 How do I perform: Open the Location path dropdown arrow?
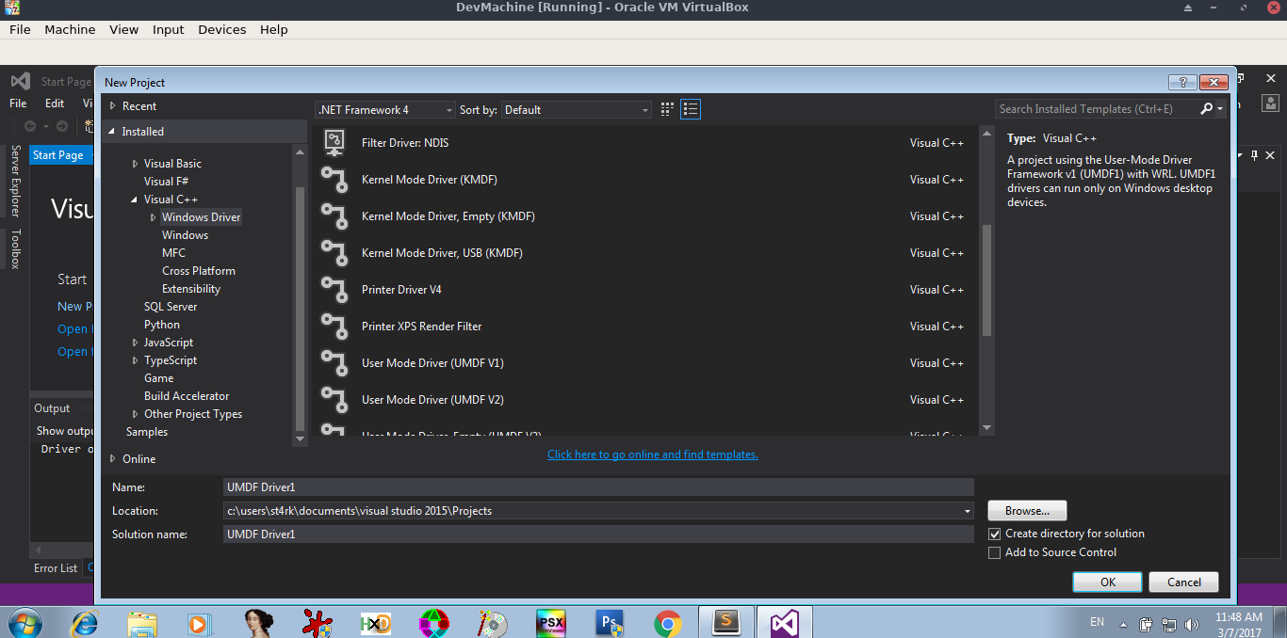coord(968,511)
